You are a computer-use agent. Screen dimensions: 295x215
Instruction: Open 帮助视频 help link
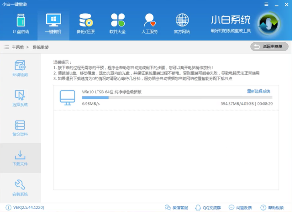(x=272, y=208)
